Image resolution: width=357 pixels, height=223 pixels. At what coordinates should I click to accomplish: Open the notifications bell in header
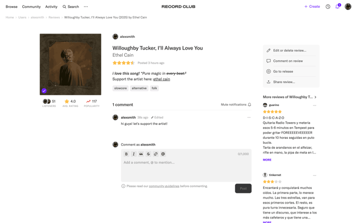337,6
